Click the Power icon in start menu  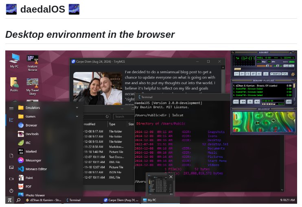tap(11, 191)
